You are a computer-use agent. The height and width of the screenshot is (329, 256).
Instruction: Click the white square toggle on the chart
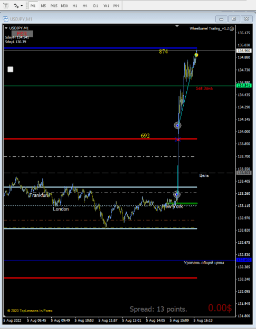(11, 69)
